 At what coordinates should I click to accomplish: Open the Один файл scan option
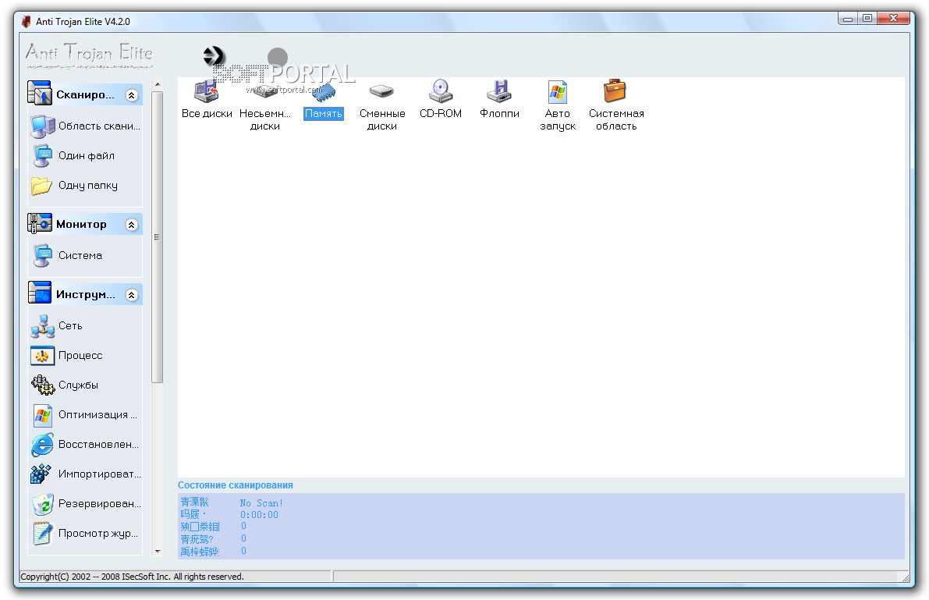point(87,156)
